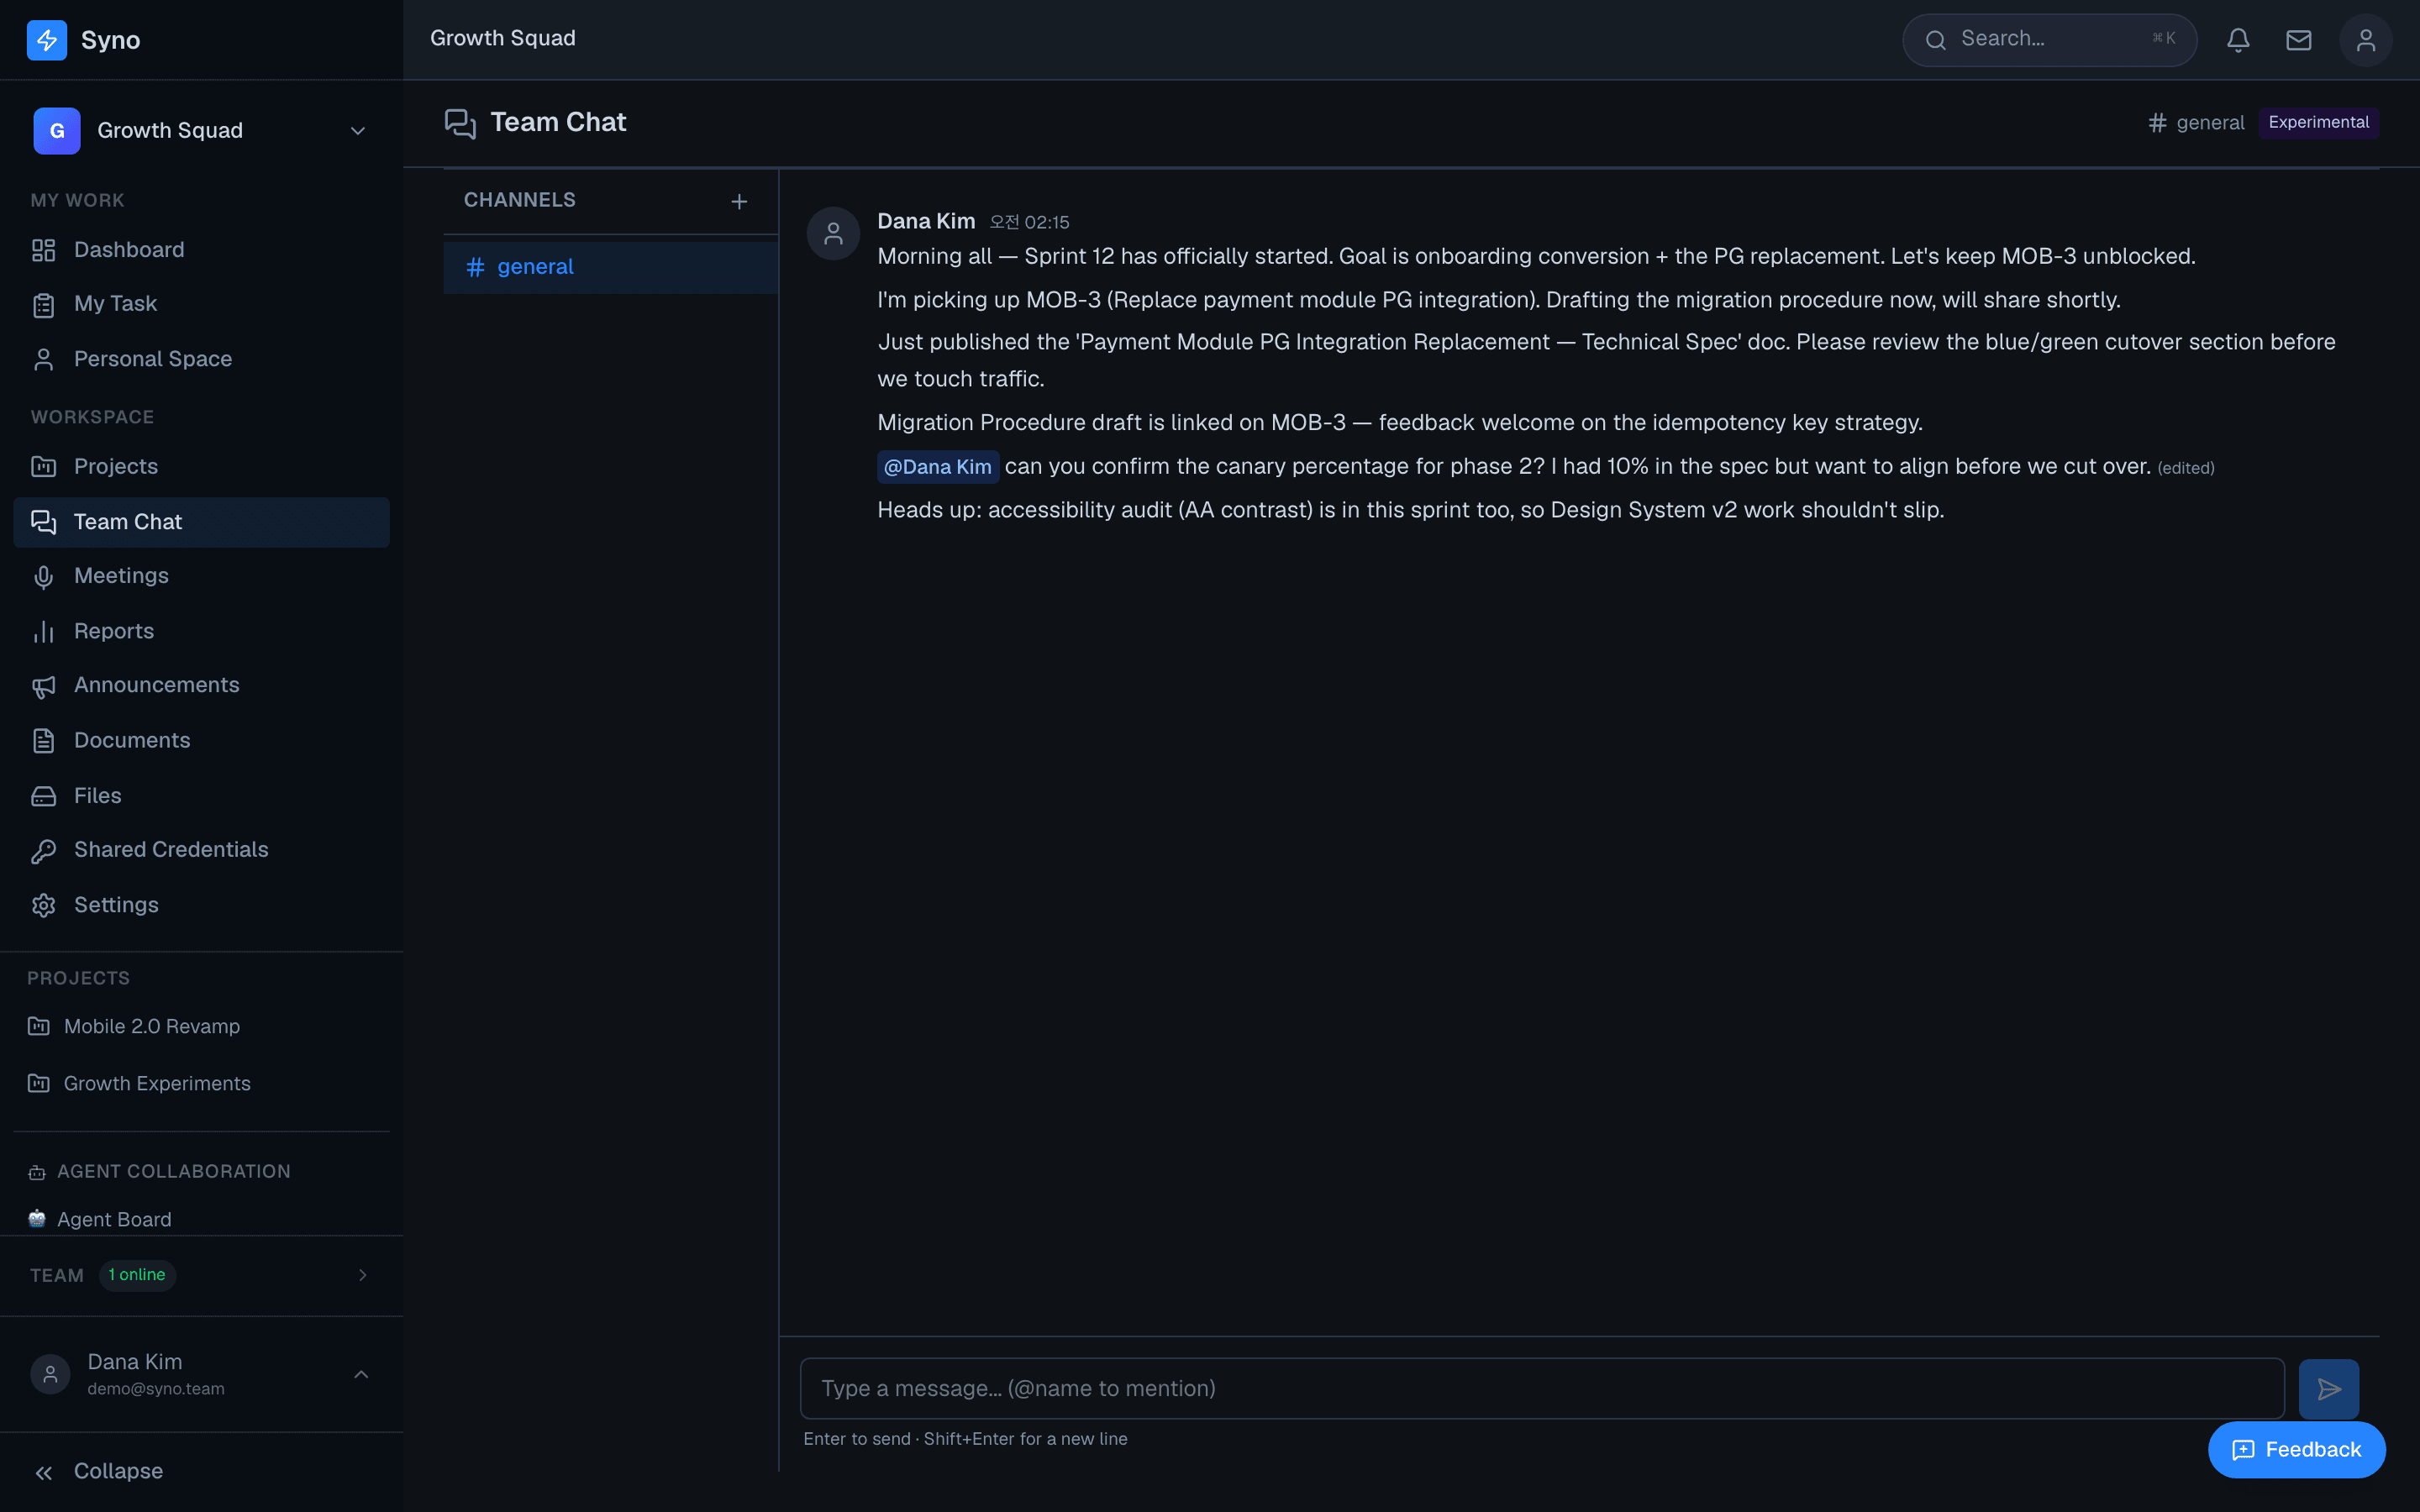Click the Experimental badge
The width and height of the screenshot is (2420, 1512).
pos(2319,122)
